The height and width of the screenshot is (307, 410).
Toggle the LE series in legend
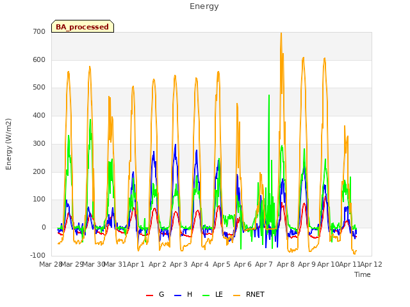213,294
